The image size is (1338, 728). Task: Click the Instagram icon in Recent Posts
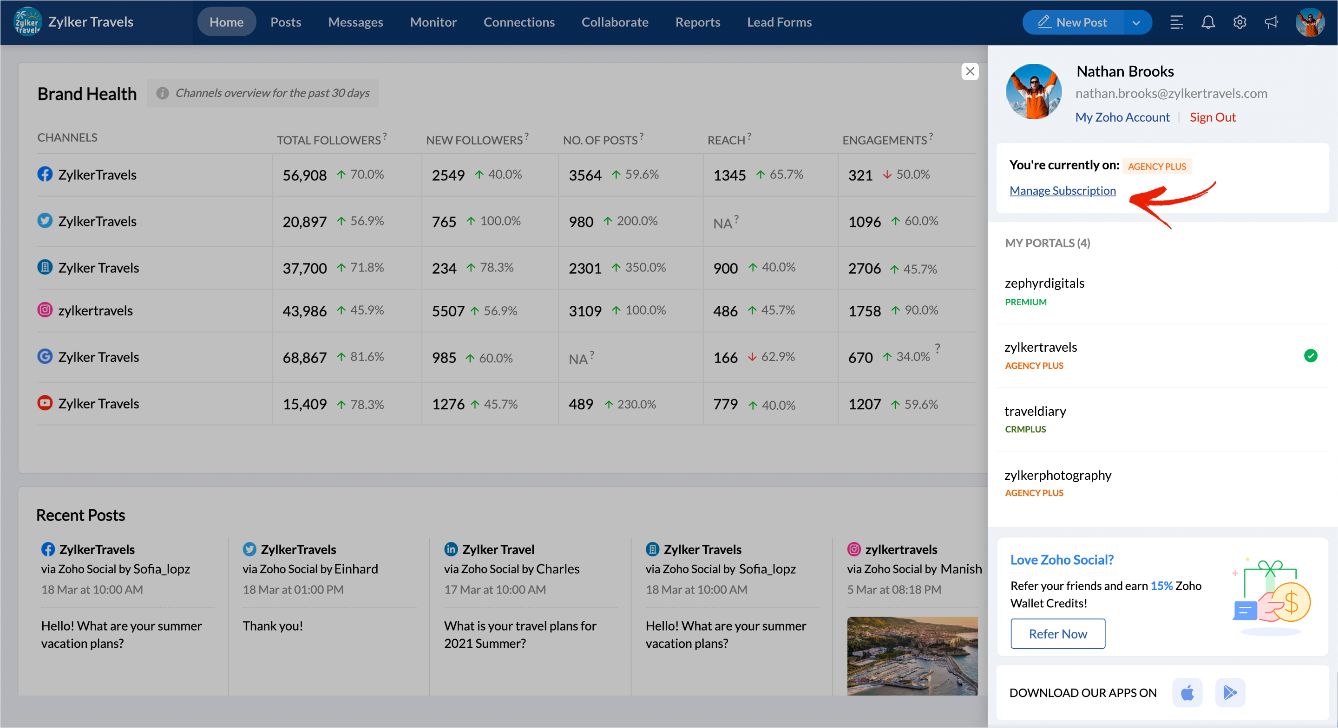pos(854,549)
